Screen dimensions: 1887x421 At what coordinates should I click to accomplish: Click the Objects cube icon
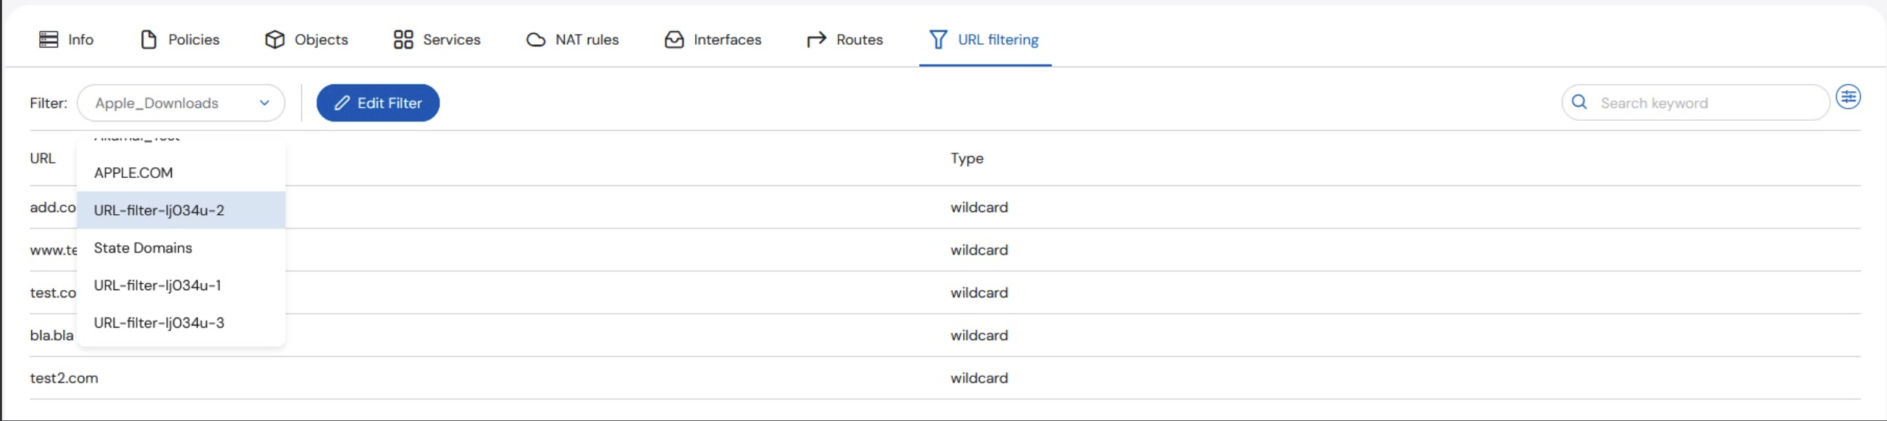click(274, 40)
